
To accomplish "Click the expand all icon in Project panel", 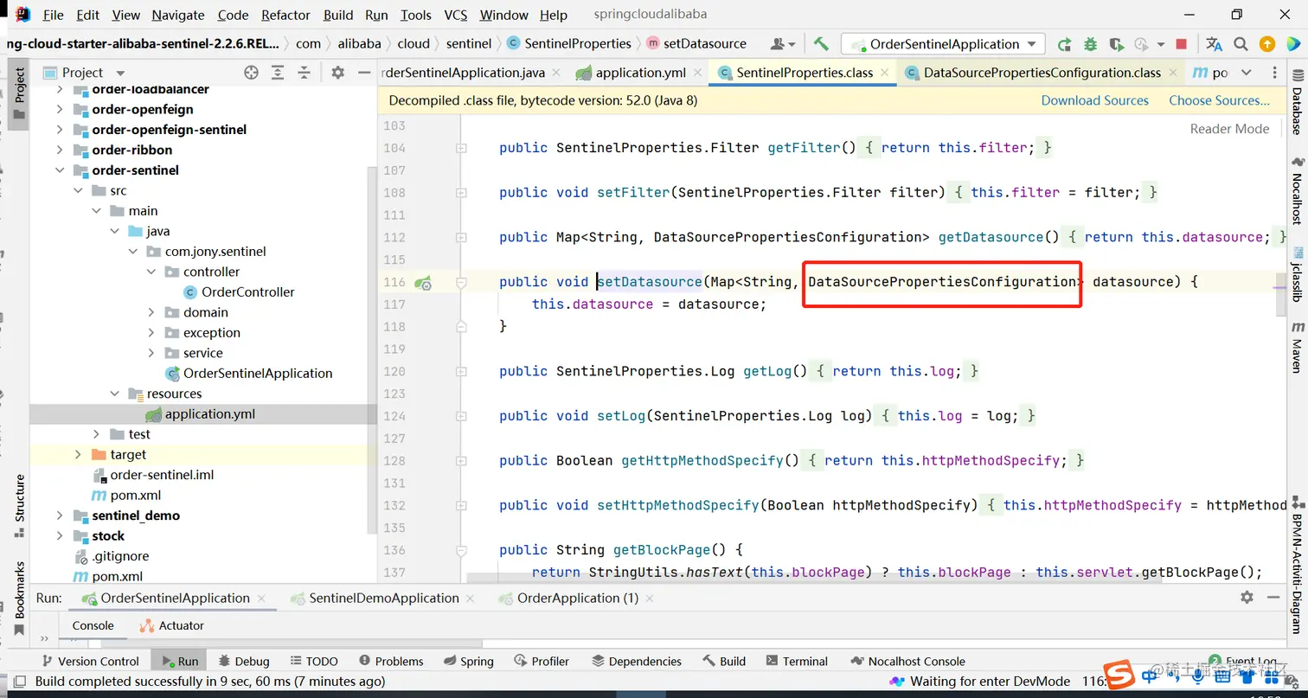I will coord(278,73).
